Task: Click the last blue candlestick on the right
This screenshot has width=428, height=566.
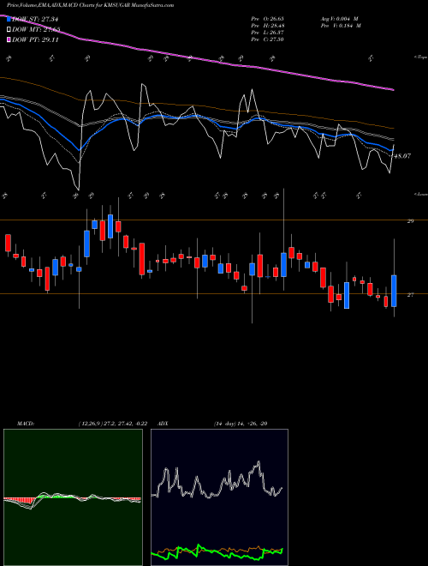Action: coord(394,291)
